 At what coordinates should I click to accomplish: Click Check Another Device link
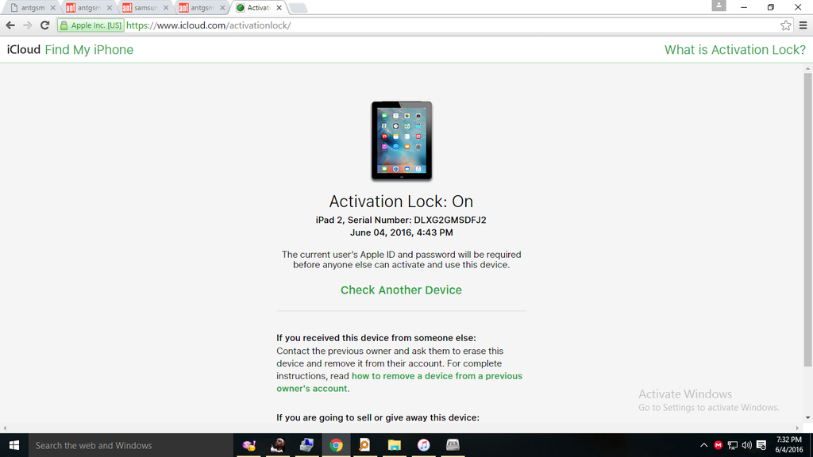401,290
